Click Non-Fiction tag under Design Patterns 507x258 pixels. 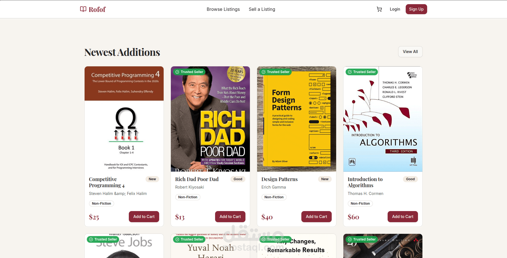[x=274, y=197]
